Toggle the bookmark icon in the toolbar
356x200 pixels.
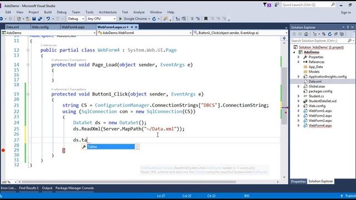(206, 19)
